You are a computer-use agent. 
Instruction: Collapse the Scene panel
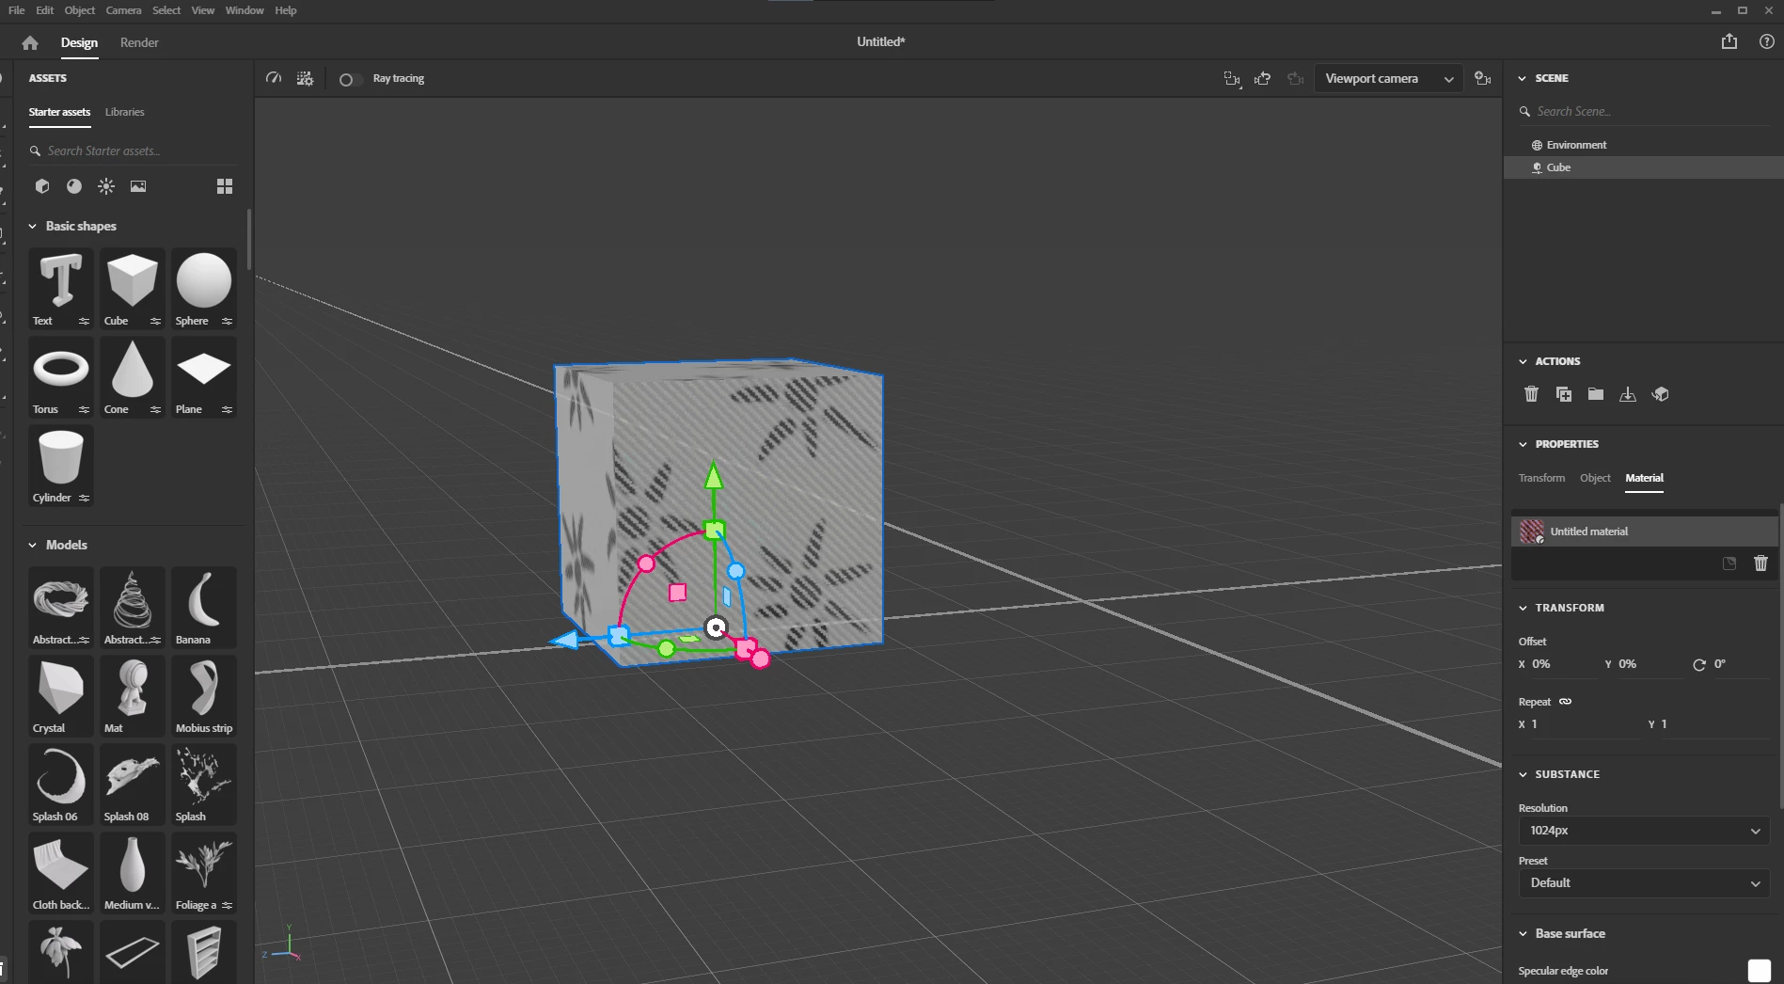coord(1523,78)
